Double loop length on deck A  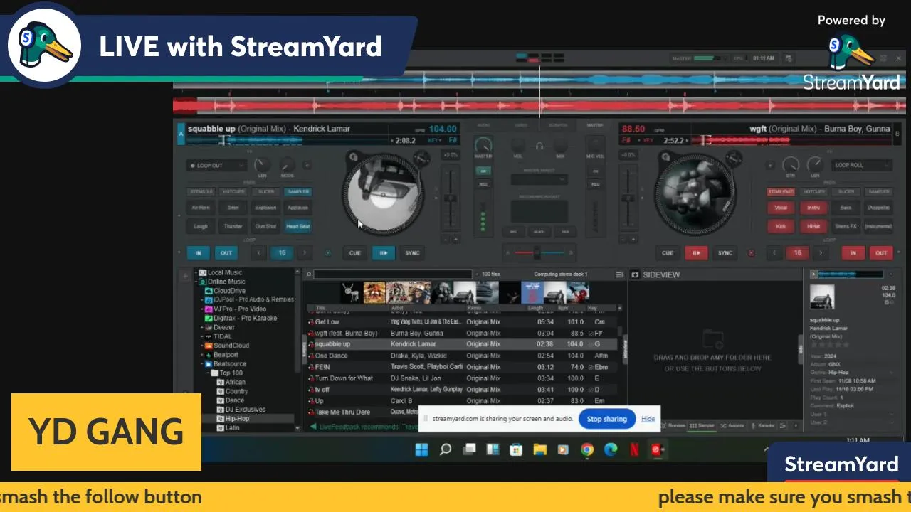[x=305, y=253]
